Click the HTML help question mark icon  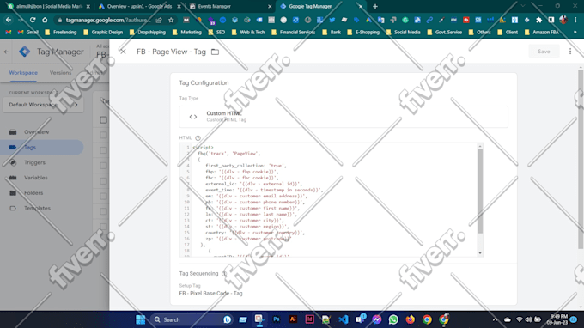pyautogui.click(x=198, y=138)
